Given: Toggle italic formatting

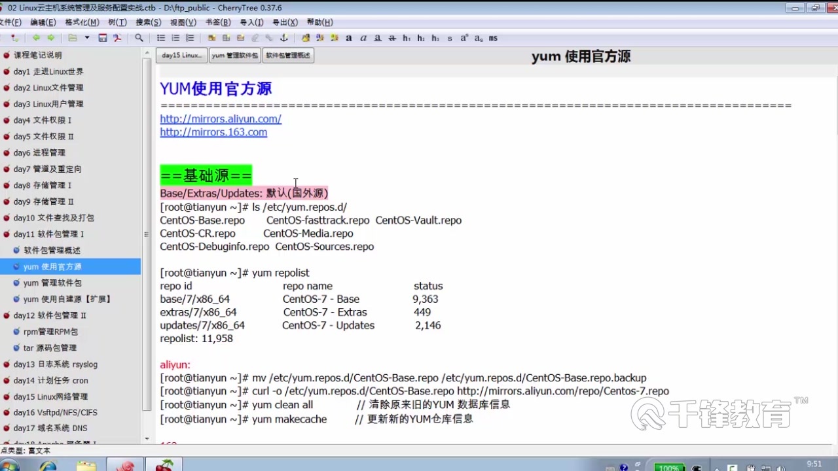Looking at the screenshot, I should point(363,38).
